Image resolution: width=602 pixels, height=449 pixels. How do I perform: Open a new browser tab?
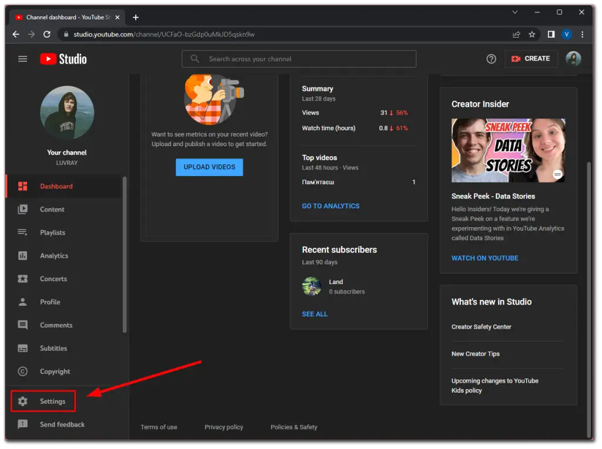click(136, 17)
